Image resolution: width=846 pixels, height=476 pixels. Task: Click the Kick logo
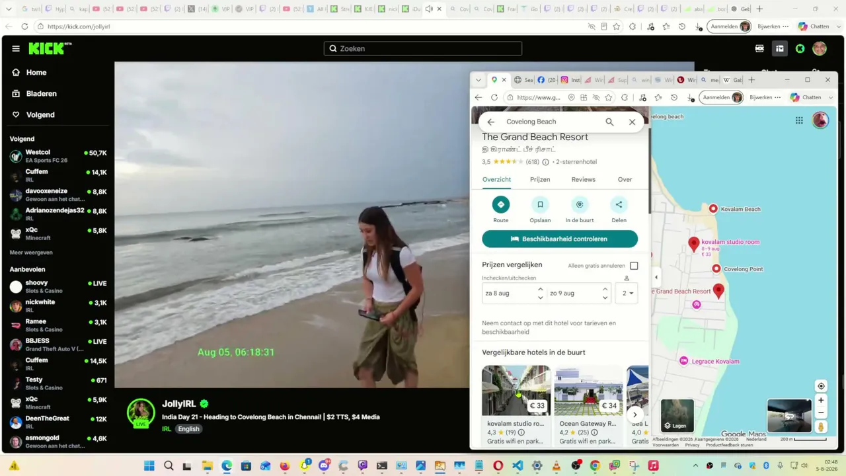tap(50, 48)
